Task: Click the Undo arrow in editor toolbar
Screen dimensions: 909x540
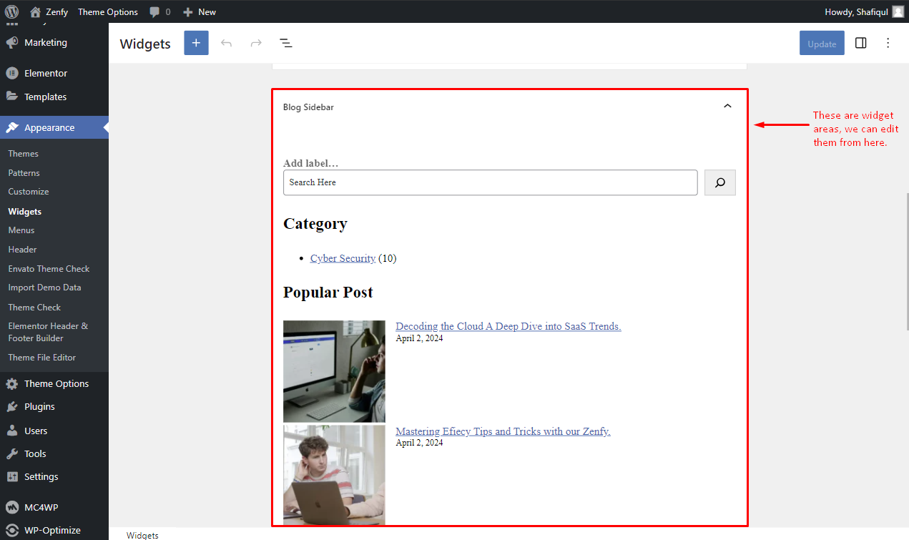Action: pyautogui.click(x=227, y=43)
